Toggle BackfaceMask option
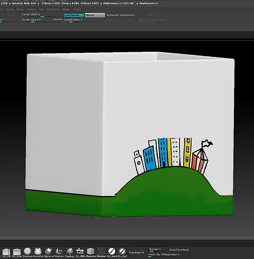Viewport: 254px width, 259px height. click(x=179, y=250)
